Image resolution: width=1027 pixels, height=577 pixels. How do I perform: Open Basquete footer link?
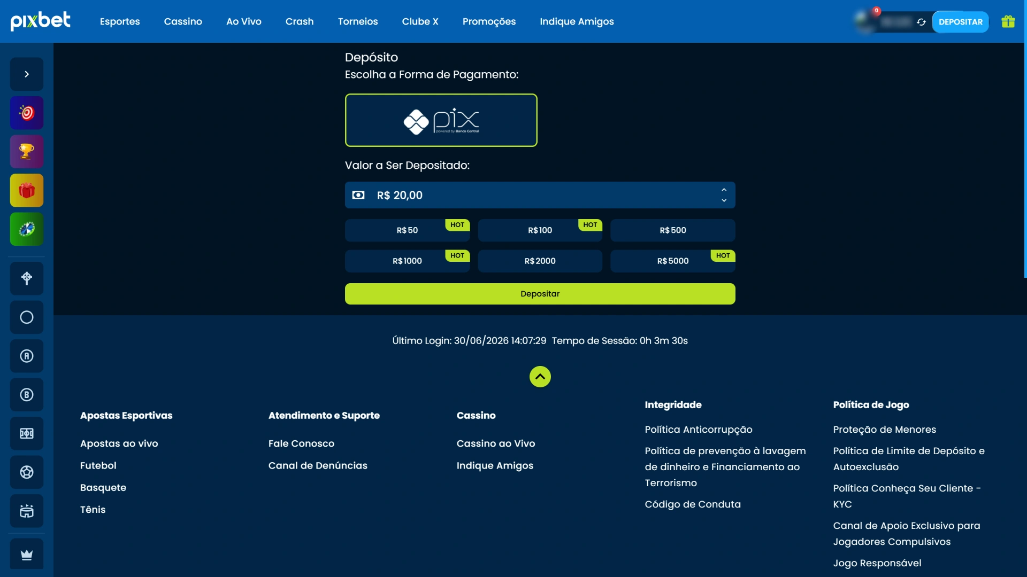coord(103,487)
